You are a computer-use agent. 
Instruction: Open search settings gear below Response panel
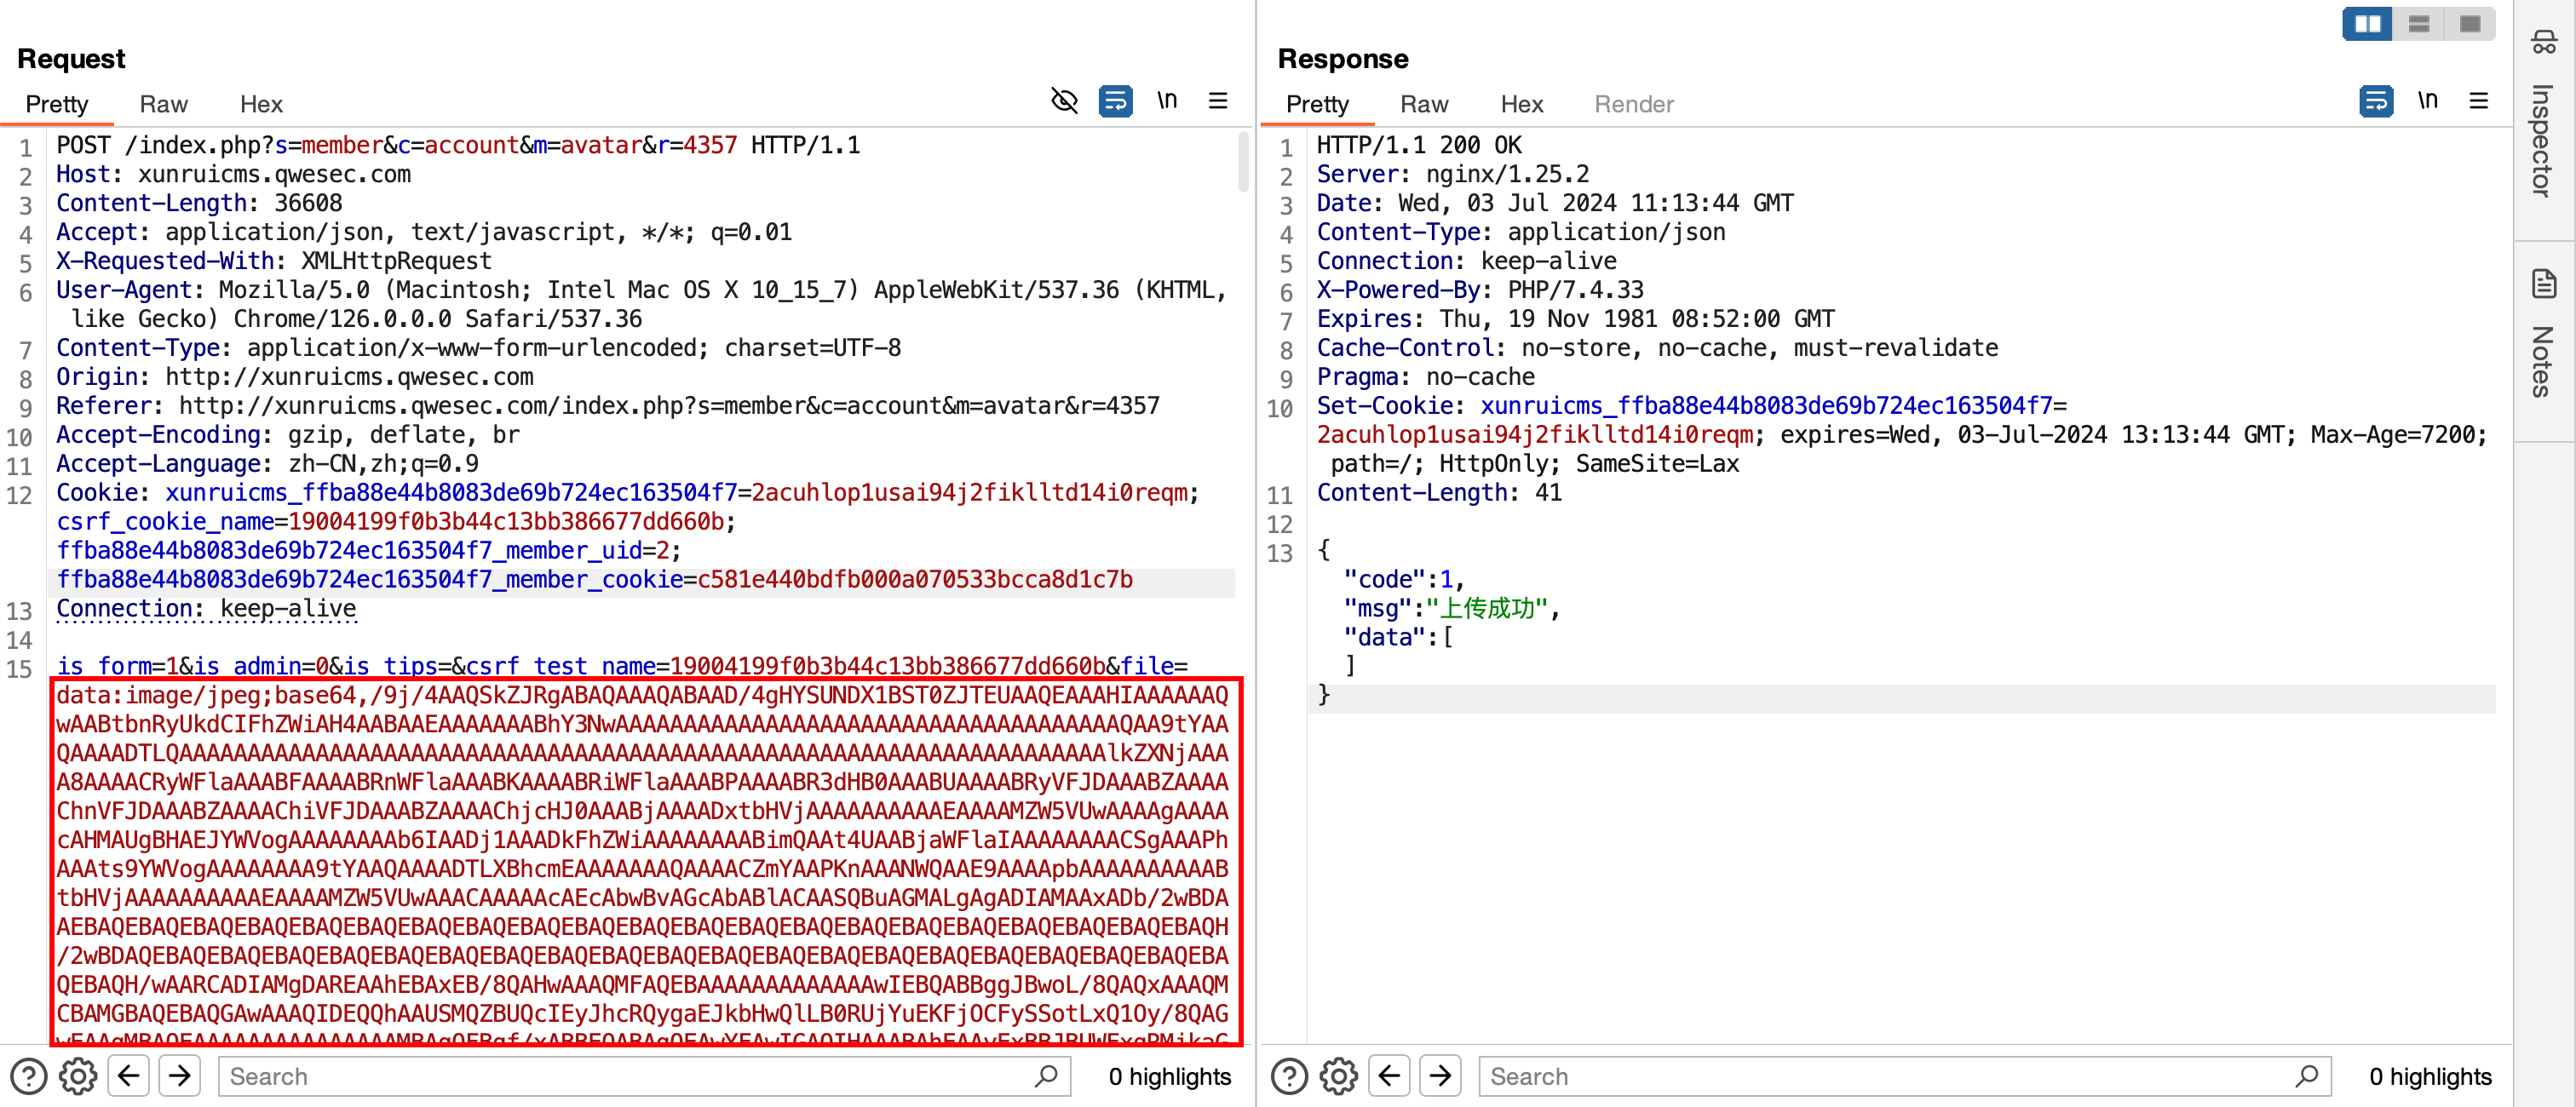1339,1076
